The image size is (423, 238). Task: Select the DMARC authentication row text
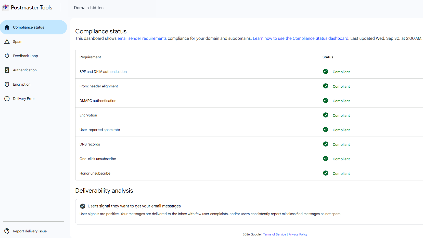98,101
